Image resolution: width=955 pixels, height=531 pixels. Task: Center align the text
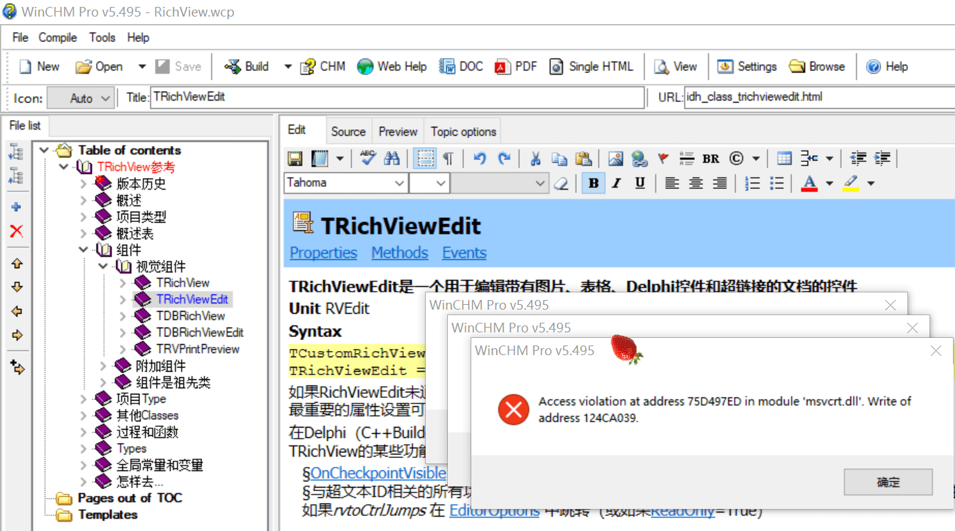696,183
